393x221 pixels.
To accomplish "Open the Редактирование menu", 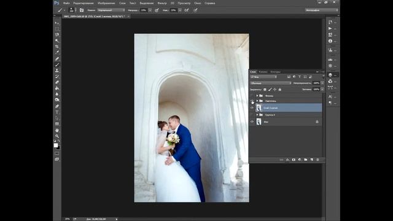I will click(x=84, y=3).
